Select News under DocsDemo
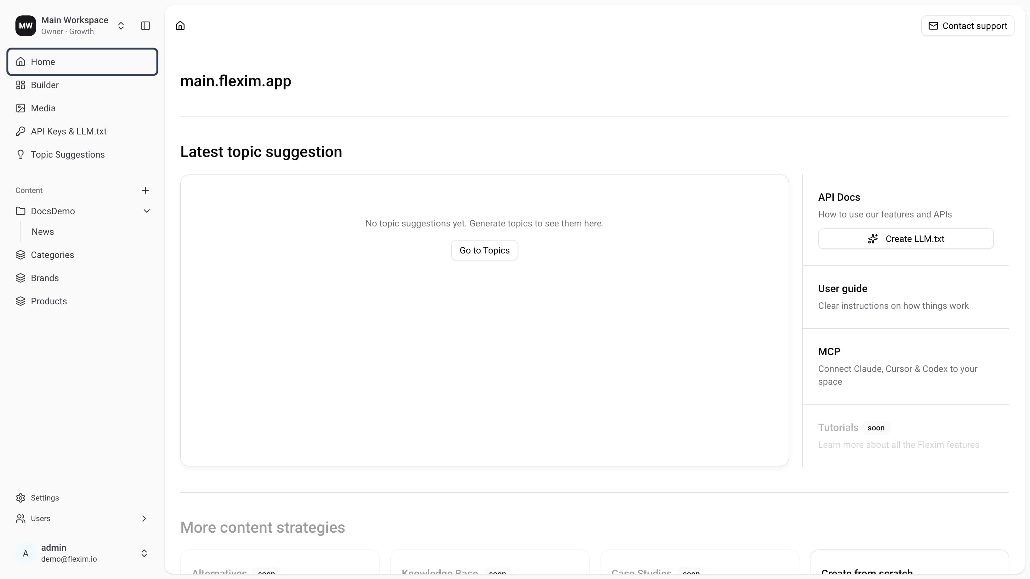Screen dimensions: 1030x579 [43, 232]
